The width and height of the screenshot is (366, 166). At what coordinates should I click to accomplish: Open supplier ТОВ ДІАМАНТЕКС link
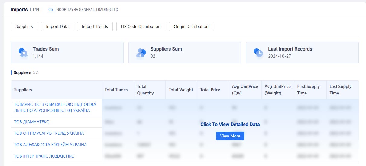31,122
